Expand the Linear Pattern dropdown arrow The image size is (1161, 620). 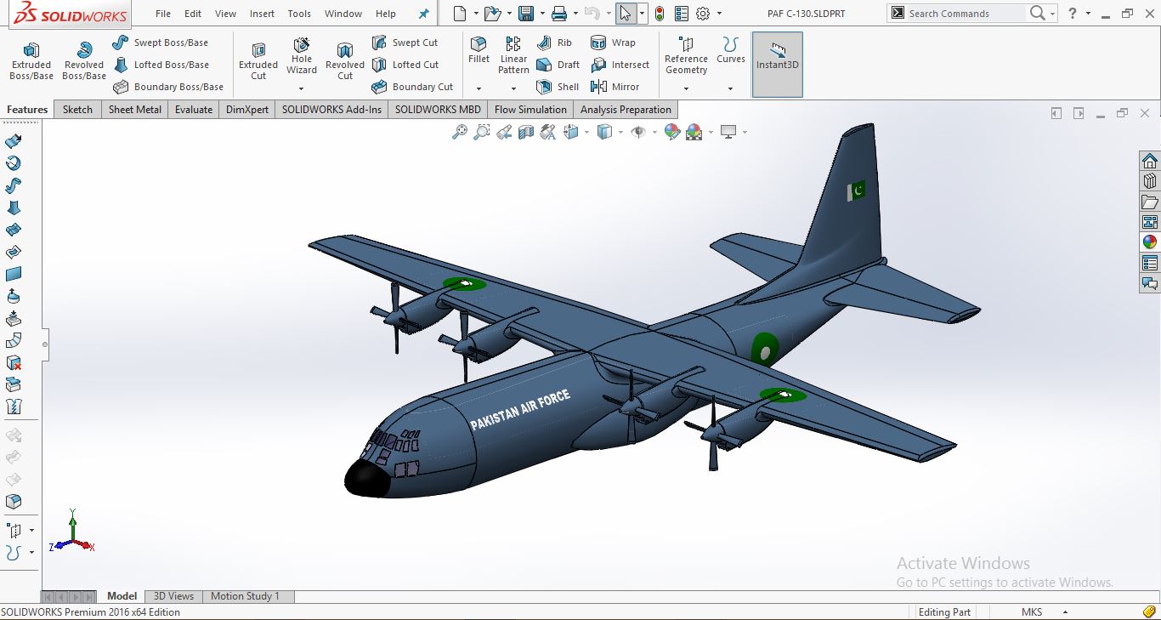pyautogui.click(x=513, y=88)
